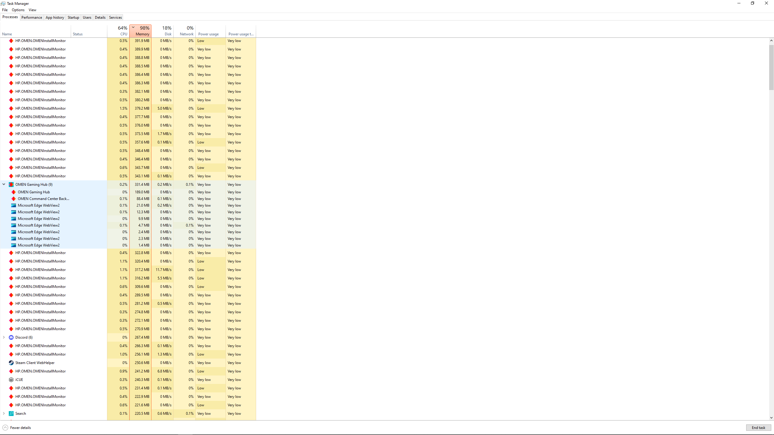This screenshot has height=435, width=774.
Task: Click the Task Manager title bar icon
Action: tap(3, 4)
